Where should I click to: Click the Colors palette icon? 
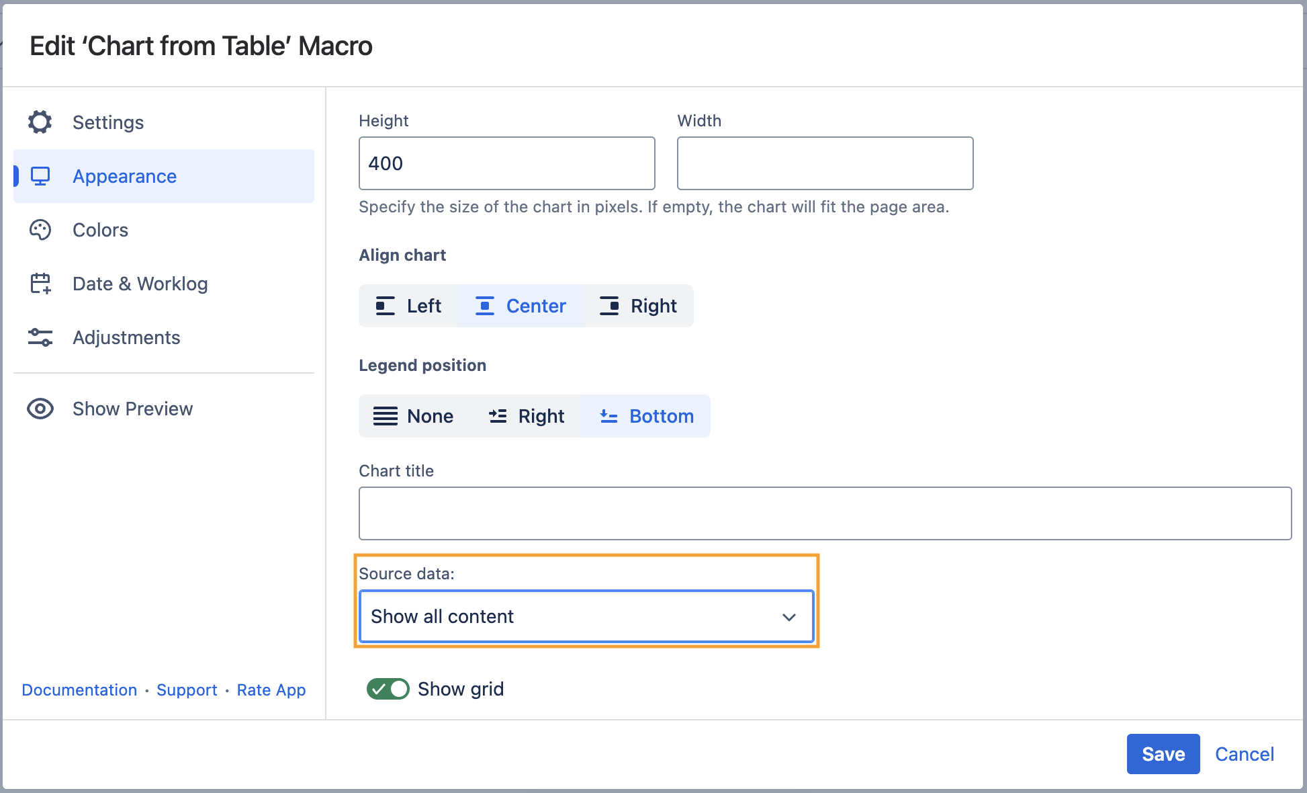tap(40, 230)
